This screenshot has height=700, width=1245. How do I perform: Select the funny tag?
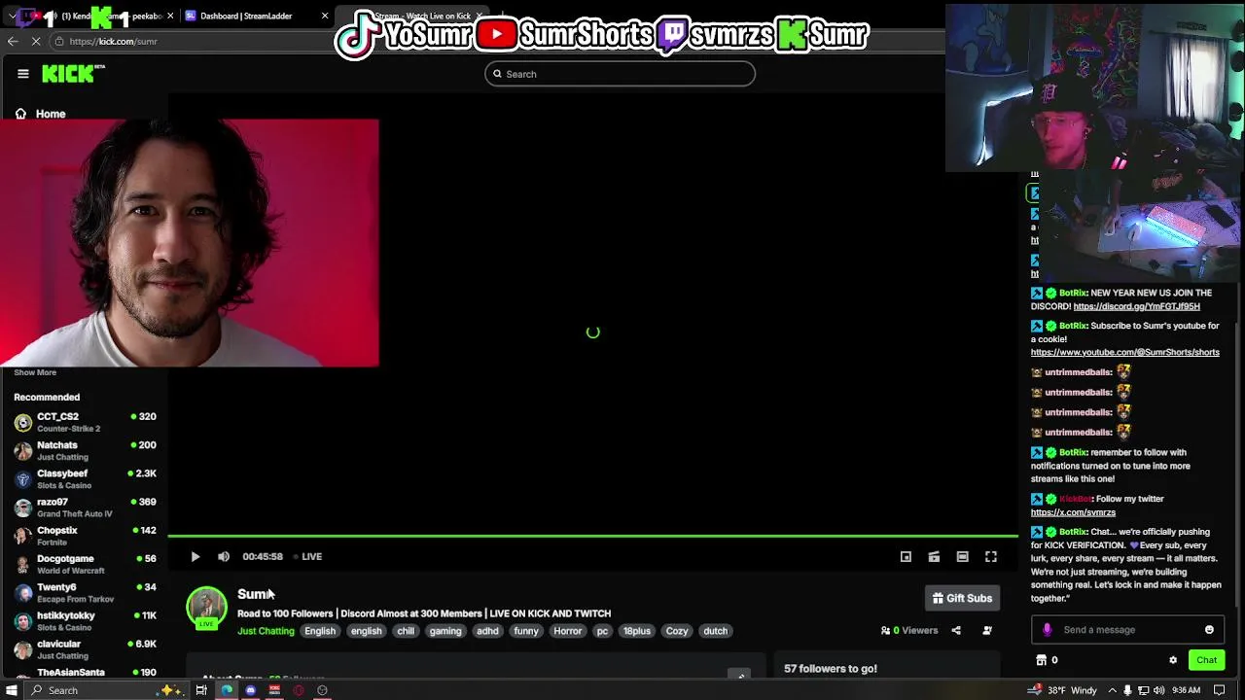click(526, 631)
